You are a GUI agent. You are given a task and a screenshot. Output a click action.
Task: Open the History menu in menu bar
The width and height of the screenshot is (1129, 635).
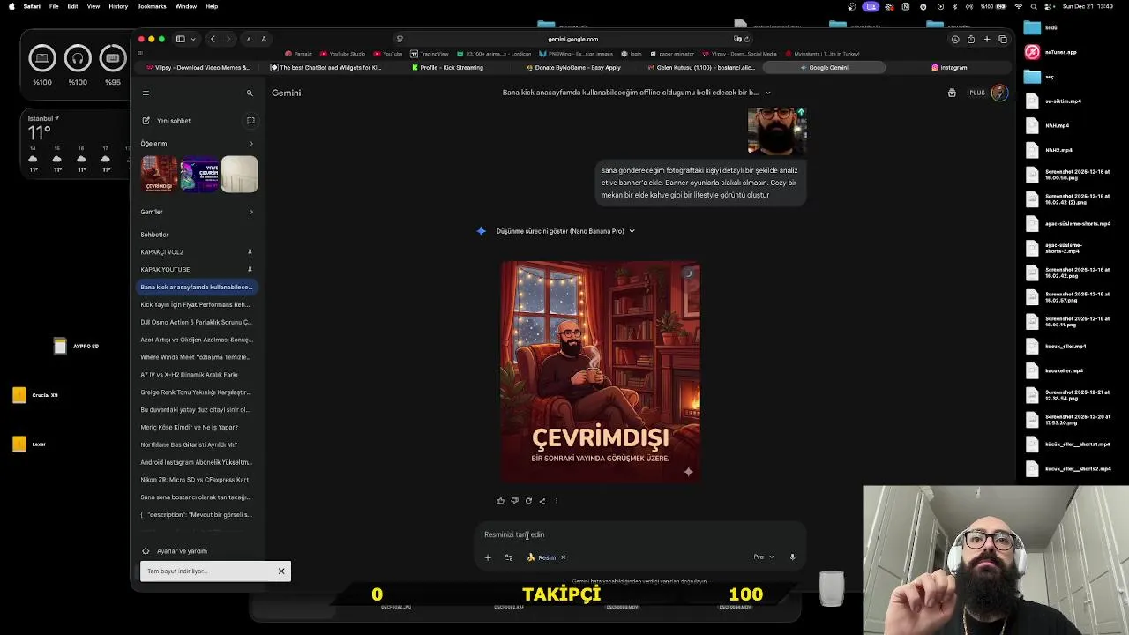tap(118, 6)
